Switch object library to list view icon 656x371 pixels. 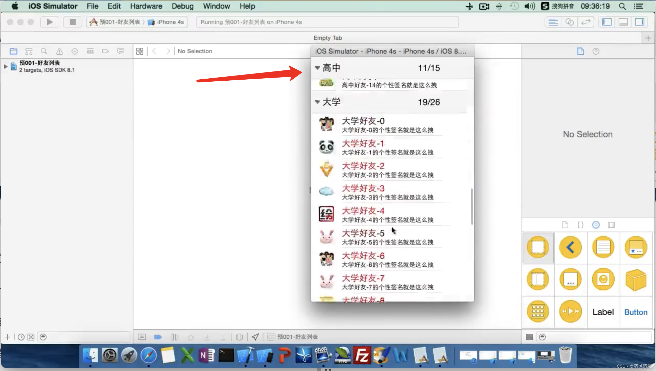tap(530, 337)
